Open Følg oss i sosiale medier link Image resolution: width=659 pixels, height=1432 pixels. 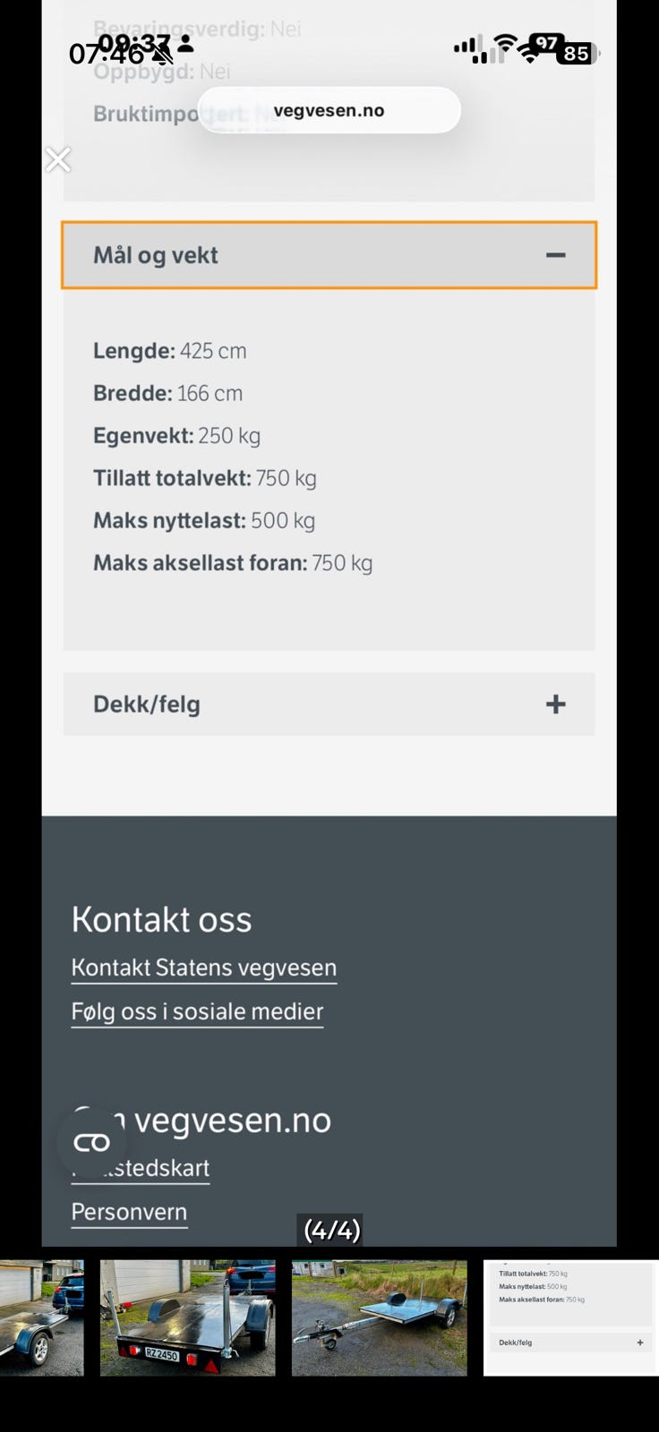click(197, 1012)
